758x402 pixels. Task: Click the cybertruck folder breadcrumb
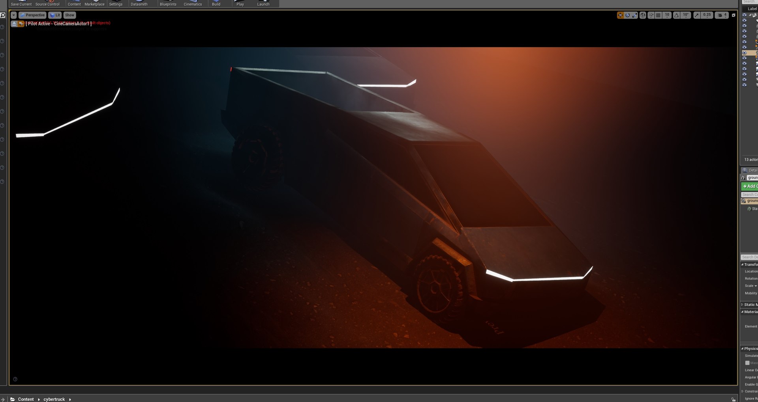[x=54, y=399]
